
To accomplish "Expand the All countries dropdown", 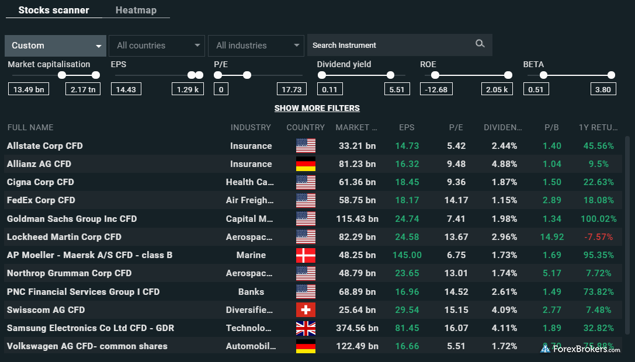I will [157, 46].
